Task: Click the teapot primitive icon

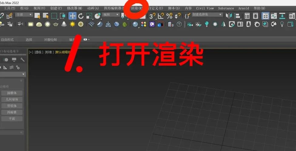Action: pyautogui.click(x=55, y=24)
